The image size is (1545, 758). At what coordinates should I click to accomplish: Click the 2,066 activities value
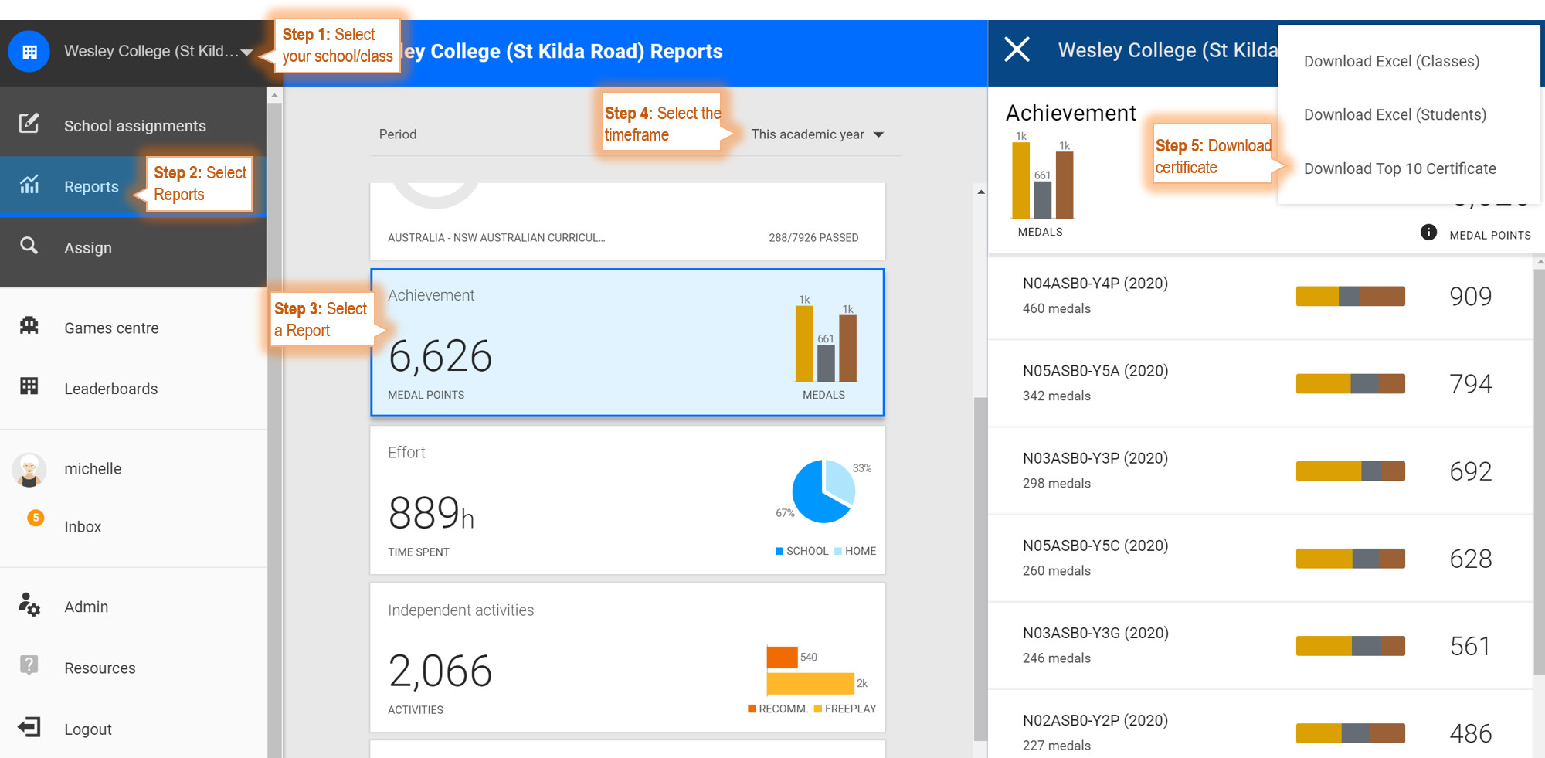pyautogui.click(x=440, y=671)
